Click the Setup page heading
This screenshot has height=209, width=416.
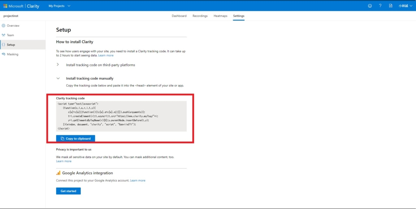(63, 30)
